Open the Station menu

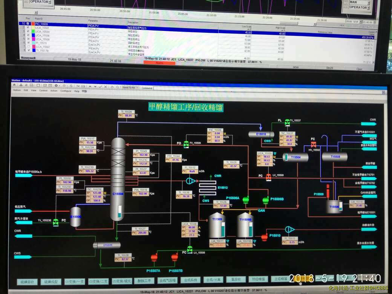click(x=17, y=91)
